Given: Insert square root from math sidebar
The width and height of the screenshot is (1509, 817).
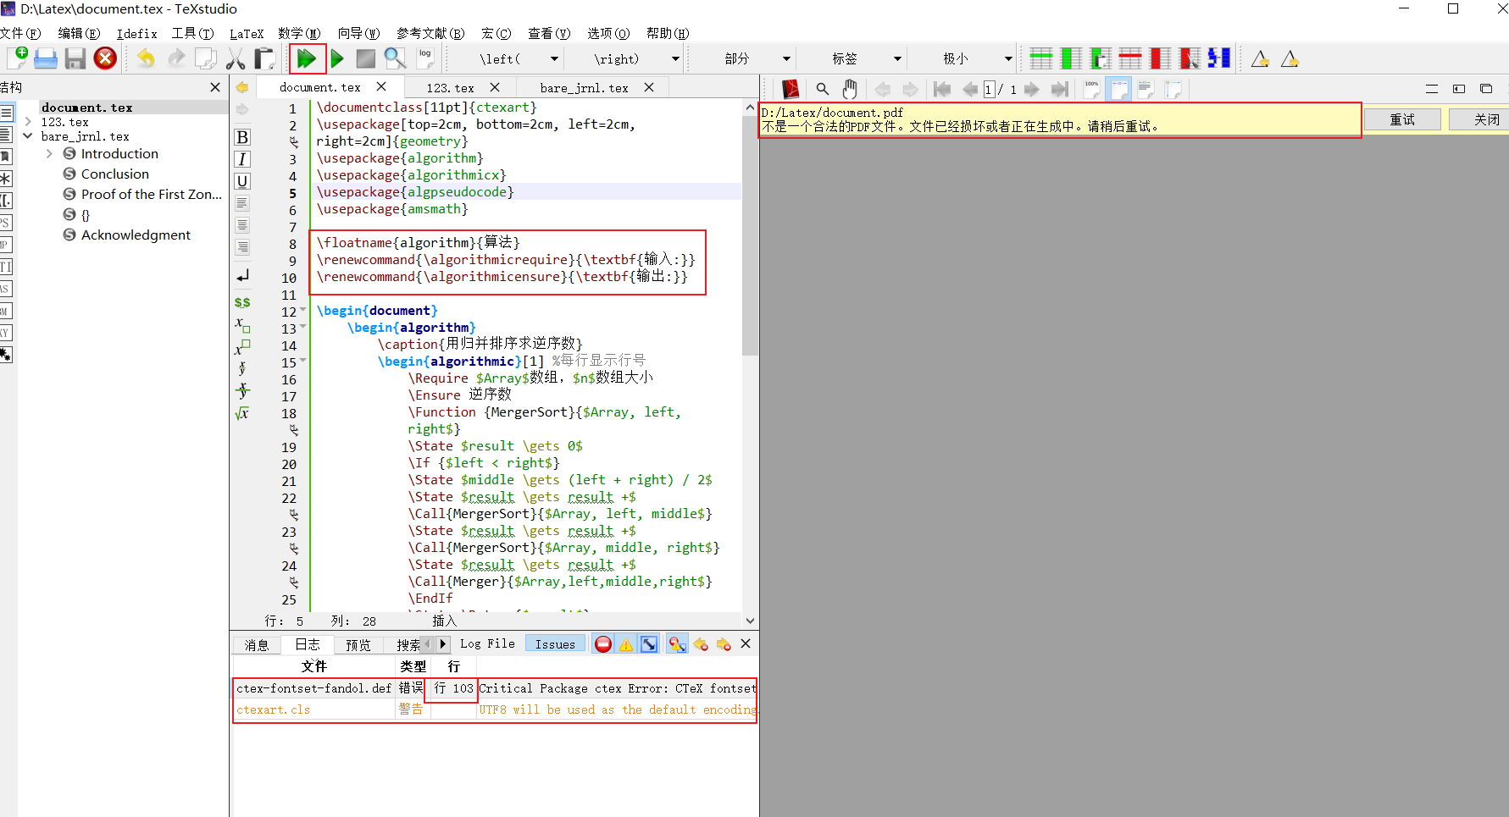Looking at the screenshot, I should click(242, 413).
